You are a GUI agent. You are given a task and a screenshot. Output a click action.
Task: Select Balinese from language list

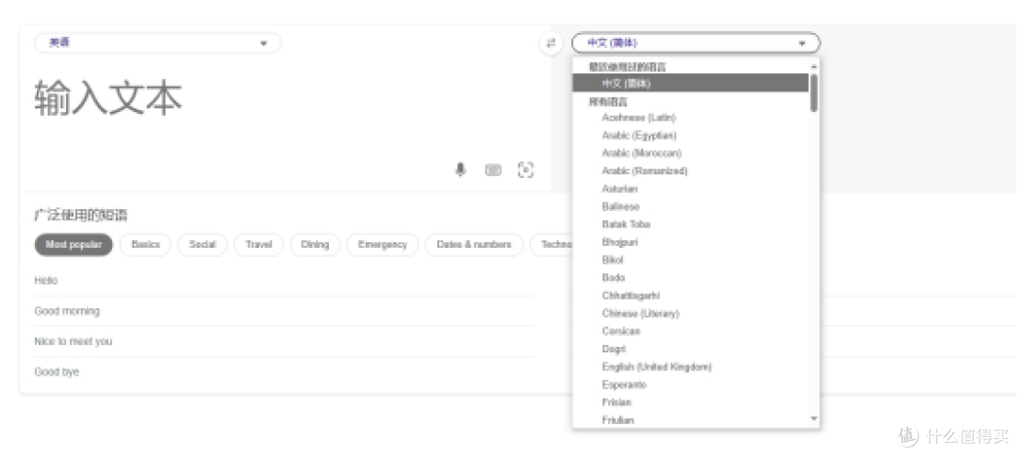click(620, 206)
